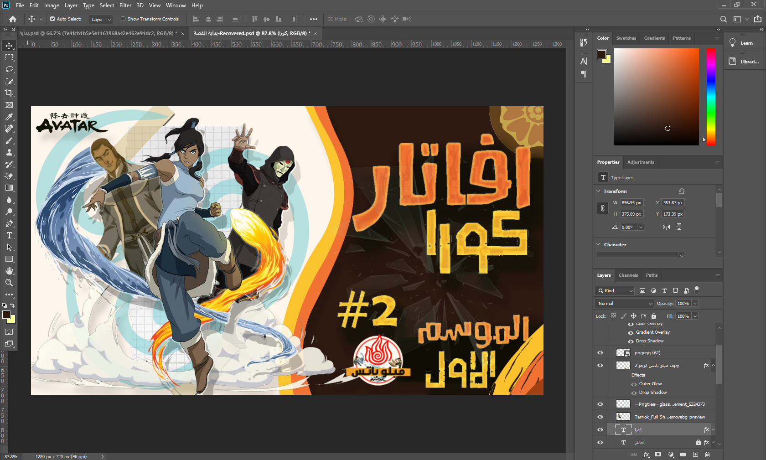Go to the Home screen icon
766x460 pixels.
(13, 19)
